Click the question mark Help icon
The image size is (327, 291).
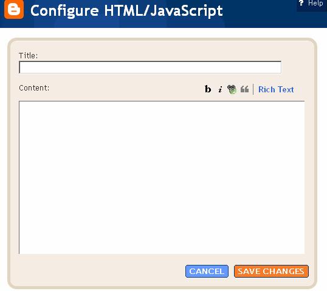[301, 2]
